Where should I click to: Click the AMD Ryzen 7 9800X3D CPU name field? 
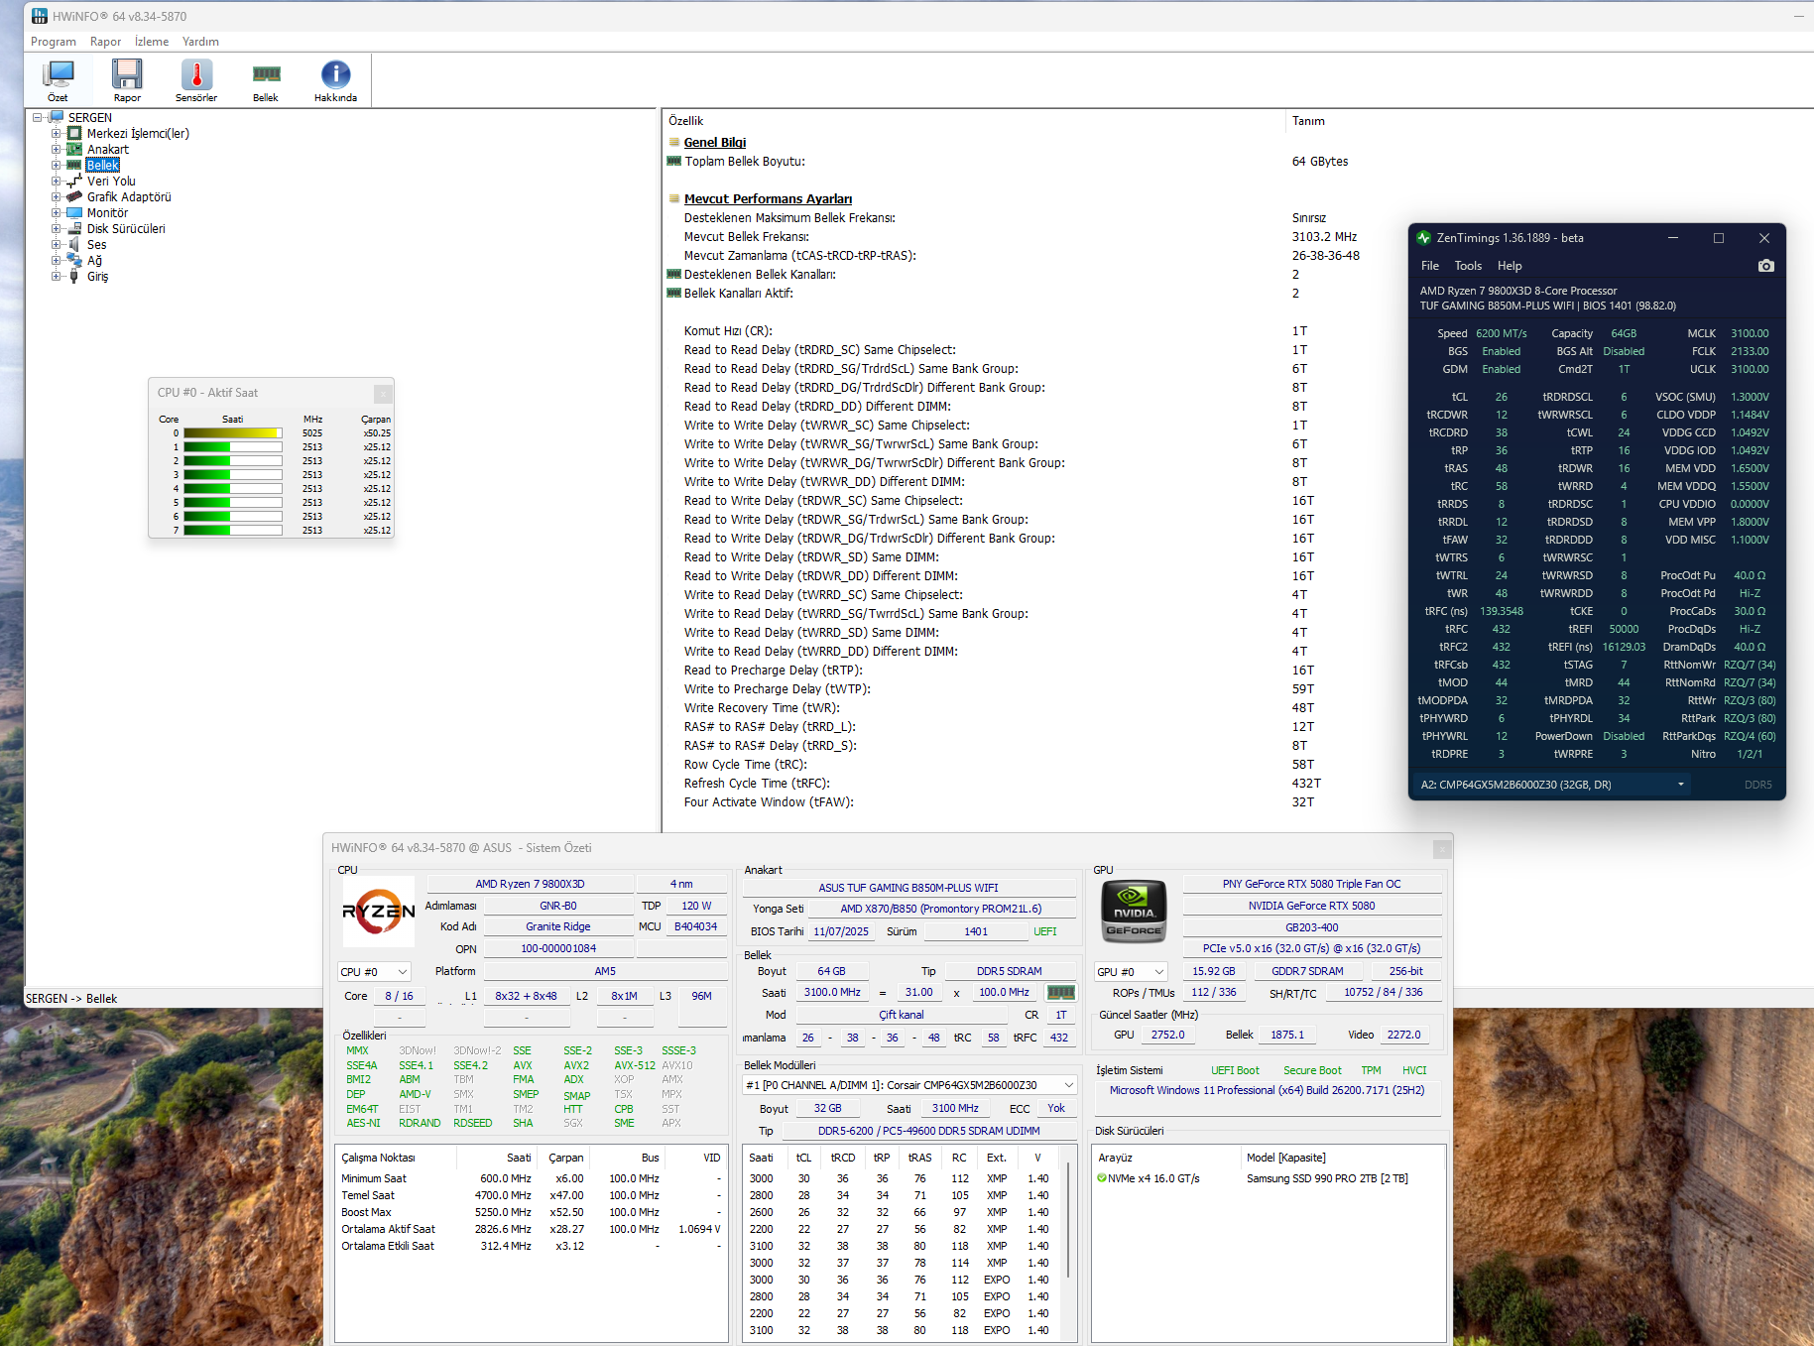530,884
